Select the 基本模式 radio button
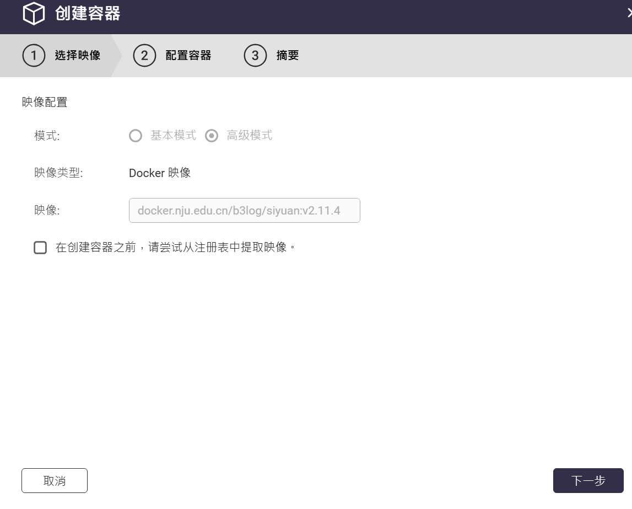The width and height of the screenshot is (632, 509). click(136, 136)
